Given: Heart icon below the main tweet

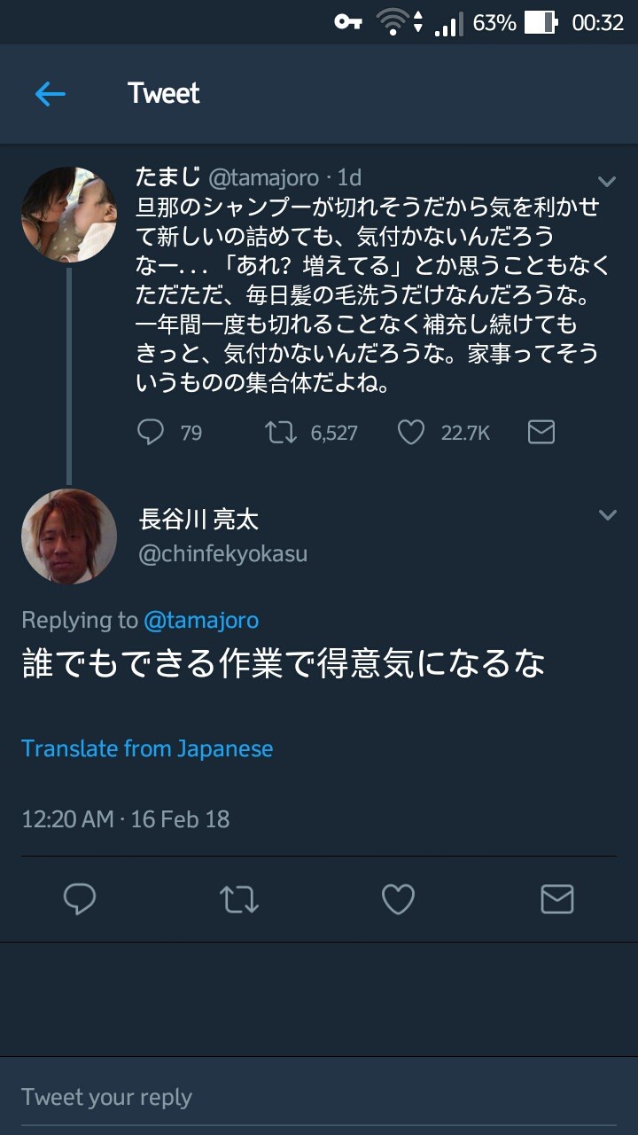Looking at the screenshot, I should pyautogui.click(x=398, y=900).
